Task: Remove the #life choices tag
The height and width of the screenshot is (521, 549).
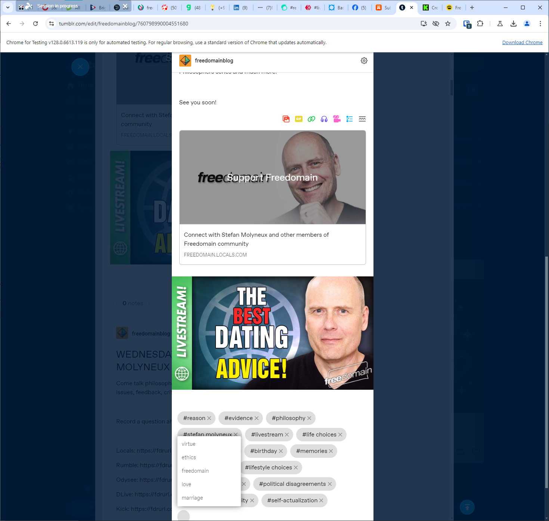Action: pyautogui.click(x=340, y=435)
